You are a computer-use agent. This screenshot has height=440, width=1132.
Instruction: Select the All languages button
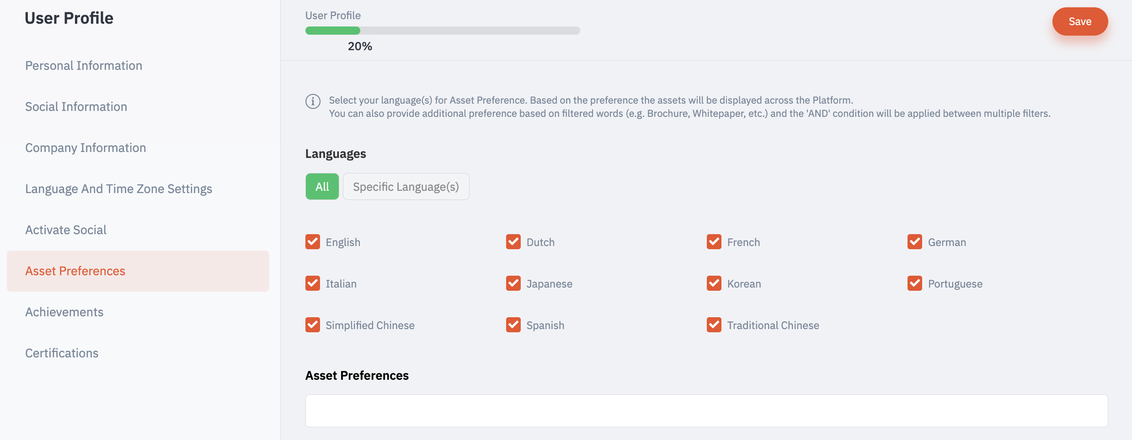point(322,186)
